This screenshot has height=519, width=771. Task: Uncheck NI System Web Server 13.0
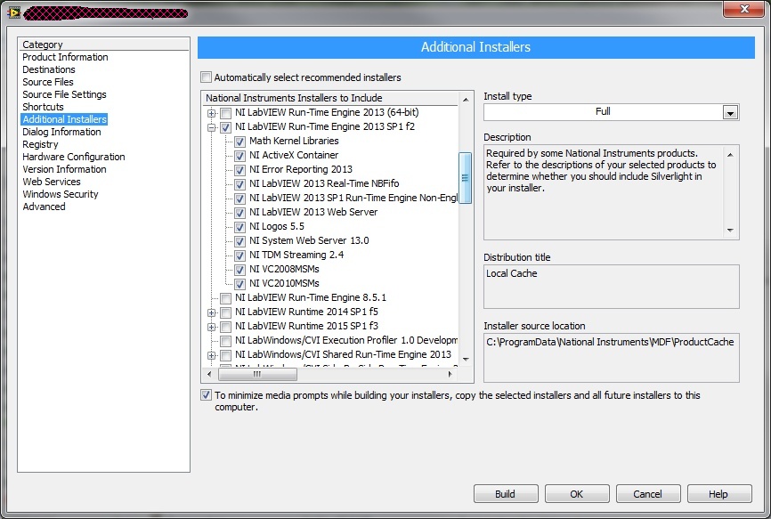coord(240,241)
